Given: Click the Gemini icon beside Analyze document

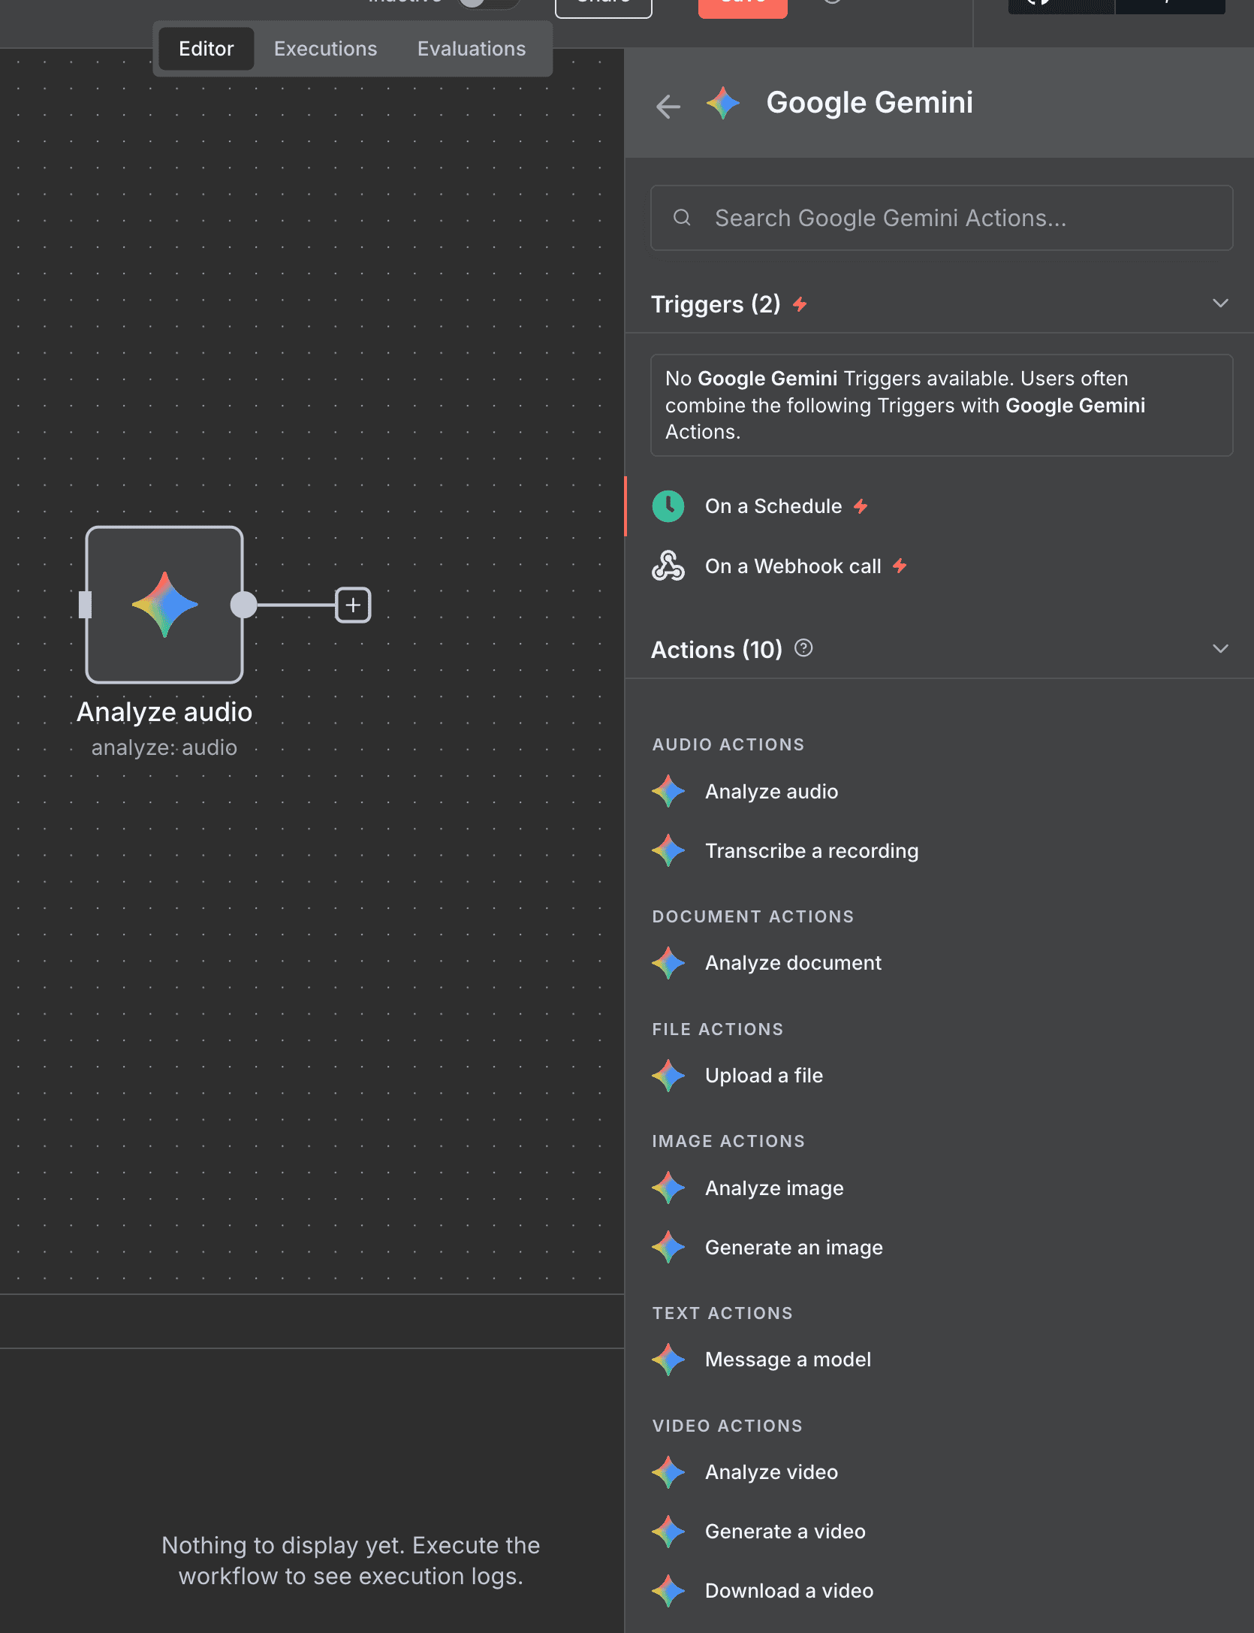Looking at the screenshot, I should (x=669, y=962).
